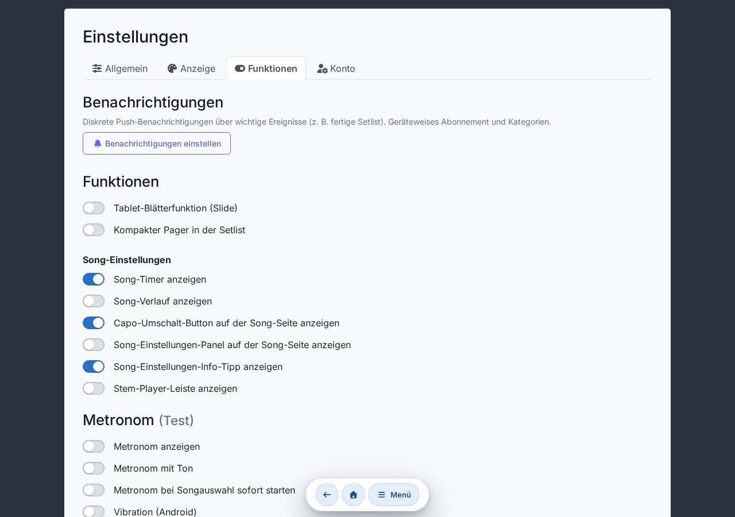Click the hamburger icon in Menü button
Viewport: 735px width, 517px height.
pos(381,495)
